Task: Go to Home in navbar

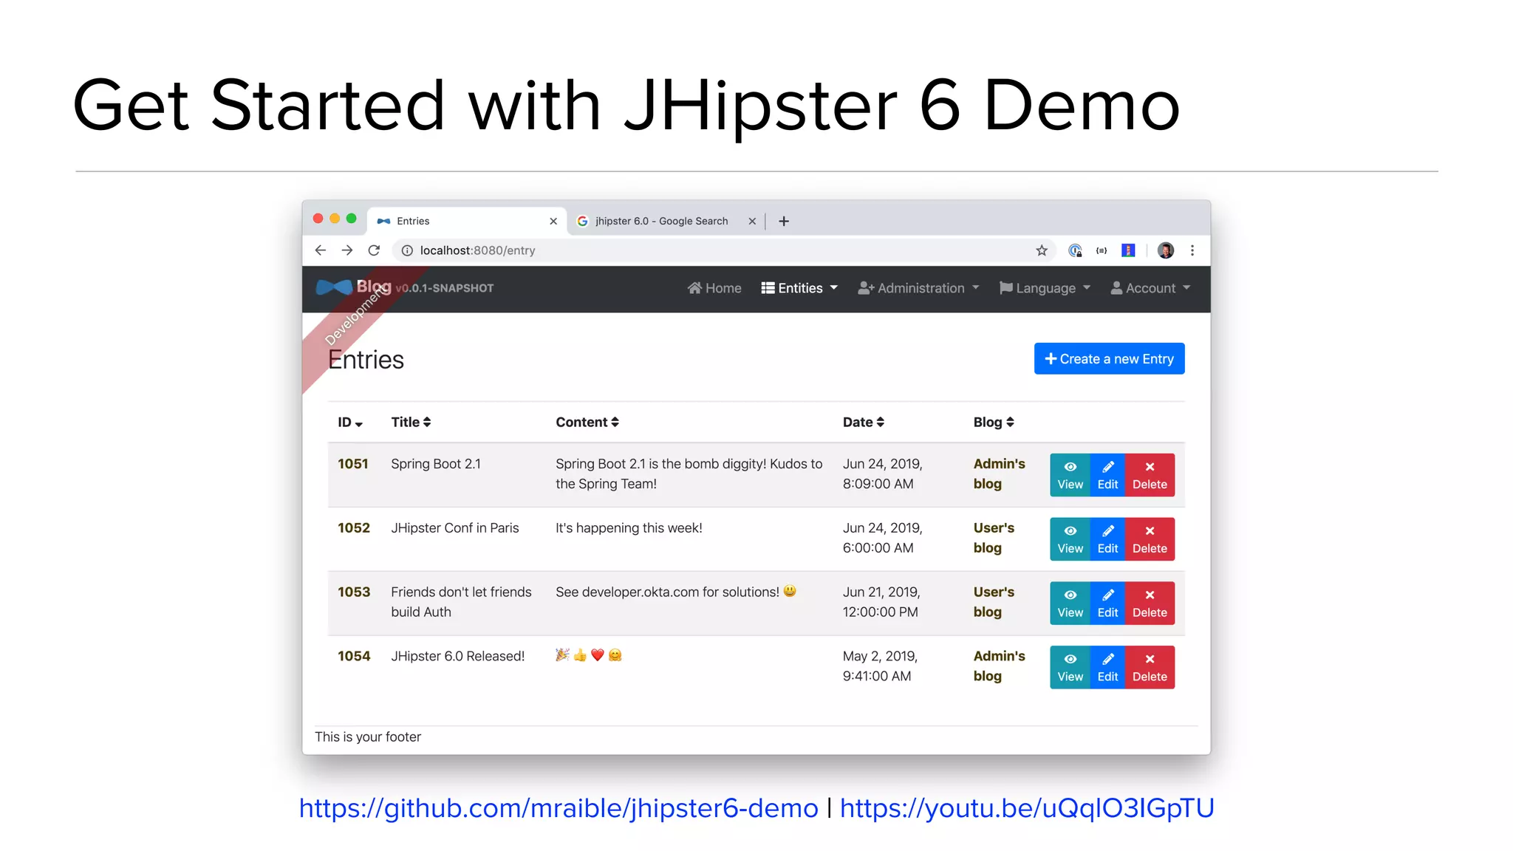Action: (714, 288)
